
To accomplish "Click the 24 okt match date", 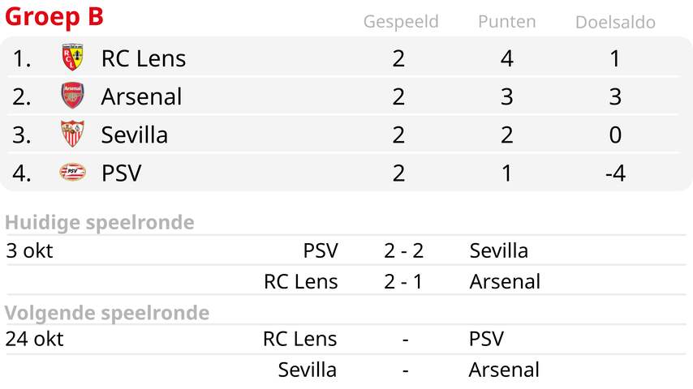I will coord(34,339).
